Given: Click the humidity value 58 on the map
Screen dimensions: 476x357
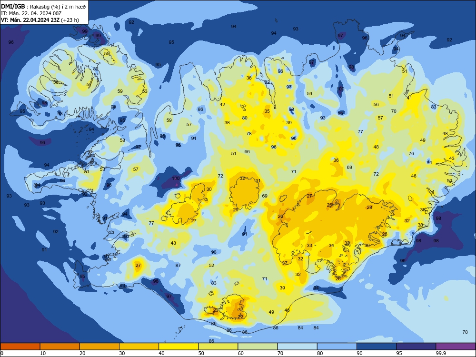Looking at the screenshot, I should pos(122,140).
